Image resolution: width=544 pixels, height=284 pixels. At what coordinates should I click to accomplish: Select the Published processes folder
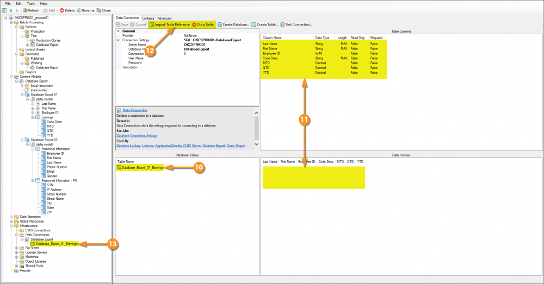pos(37,59)
